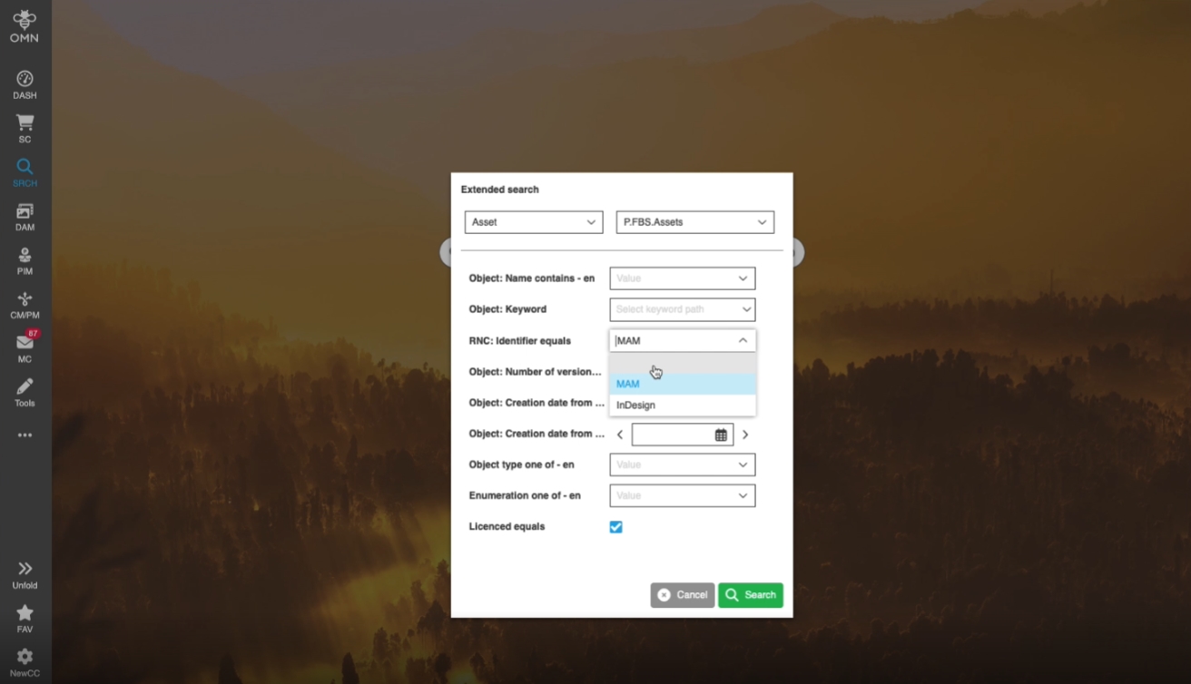Click the green Search button

pyautogui.click(x=751, y=595)
